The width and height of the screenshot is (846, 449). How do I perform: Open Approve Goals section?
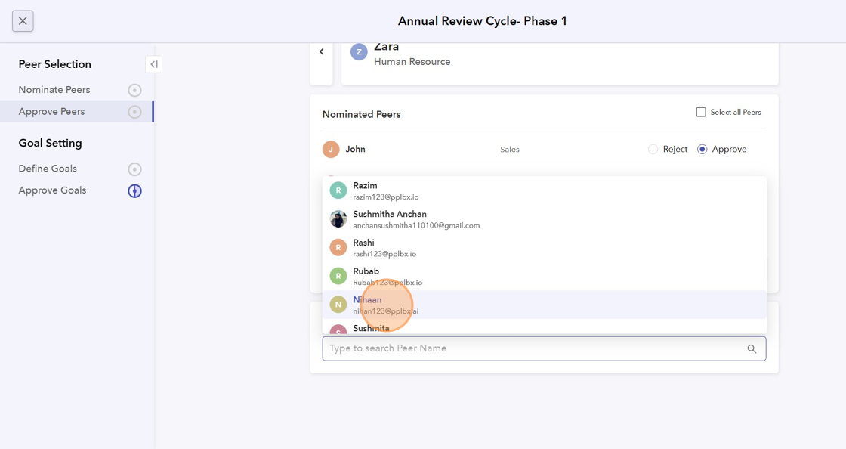(52, 190)
